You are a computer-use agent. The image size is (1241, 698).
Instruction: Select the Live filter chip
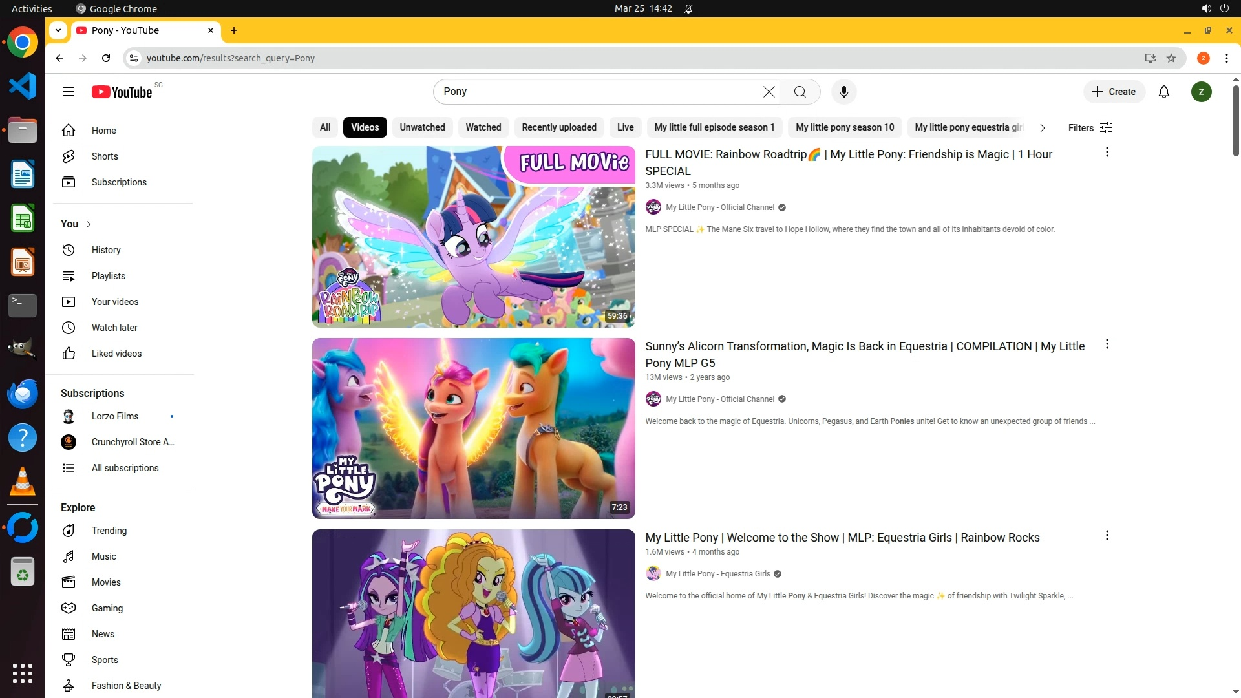pos(625,127)
